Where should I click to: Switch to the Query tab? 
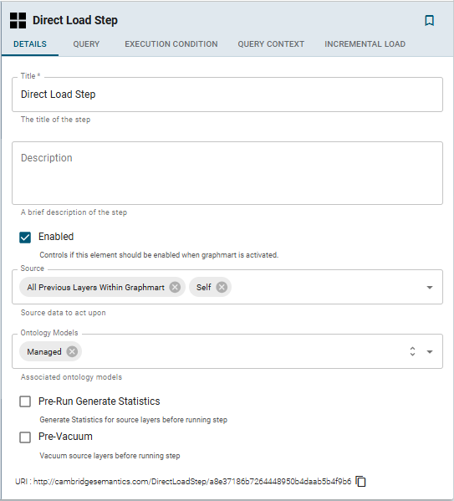[86, 44]
